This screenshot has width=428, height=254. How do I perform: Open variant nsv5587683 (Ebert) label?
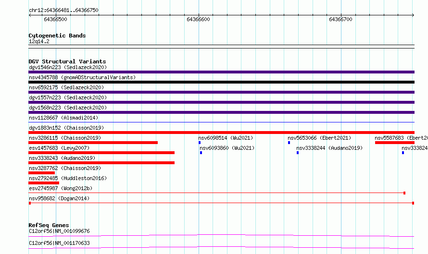(401, 138)
